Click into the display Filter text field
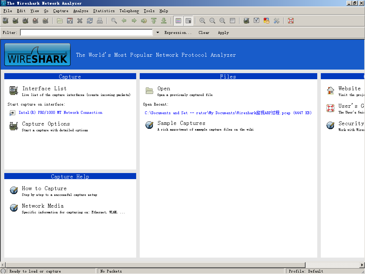This screenshot has height=274, width=365. point(86,32)
